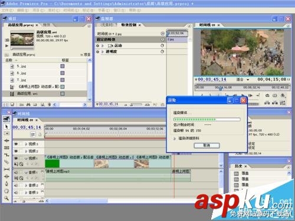Select the Ripple Edit tool

tap(6, 141)
